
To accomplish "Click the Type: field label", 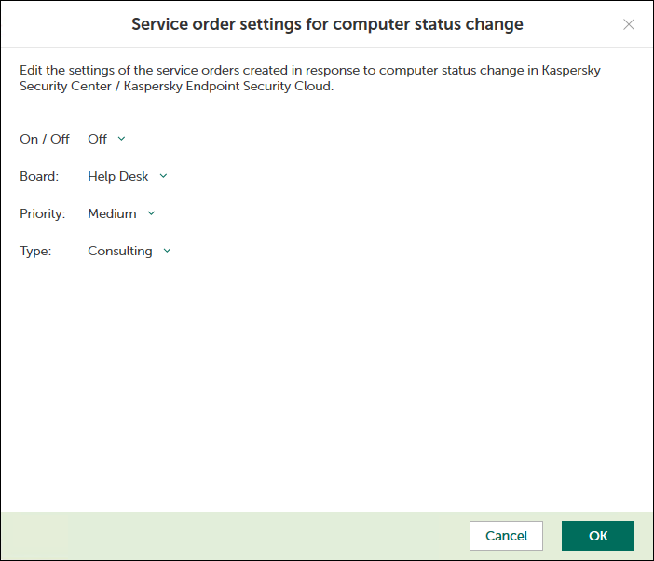I will coord(35,251).
